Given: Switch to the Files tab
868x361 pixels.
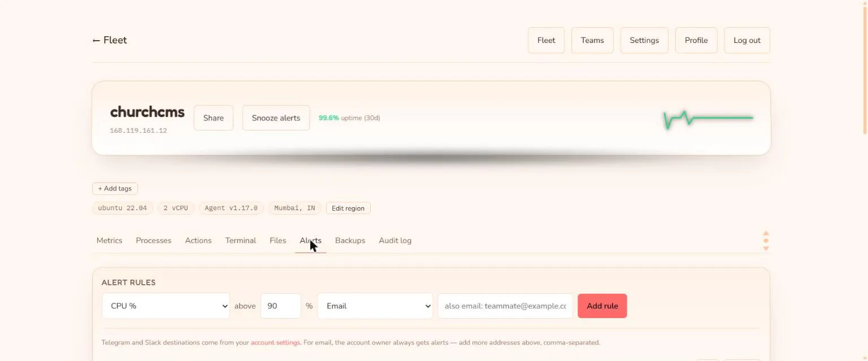Looking at the screenshot, I should click(x=278, y=241).
